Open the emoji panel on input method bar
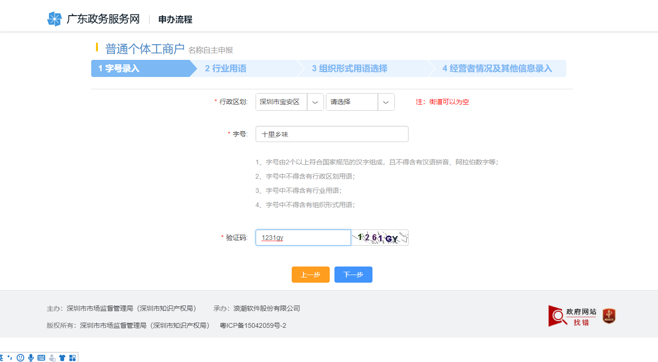Image resolution: width=658 pixels, height=362 pixels. pos(20,357)
